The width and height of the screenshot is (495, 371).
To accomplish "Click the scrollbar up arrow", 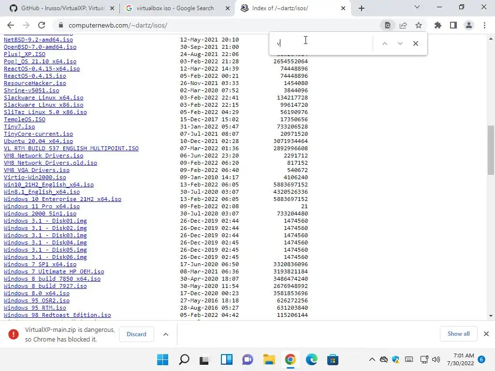I will pyautogui.click(x=491, y=39).
